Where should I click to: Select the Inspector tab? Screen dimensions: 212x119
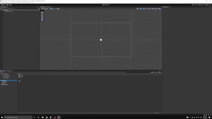click(166, 7)
